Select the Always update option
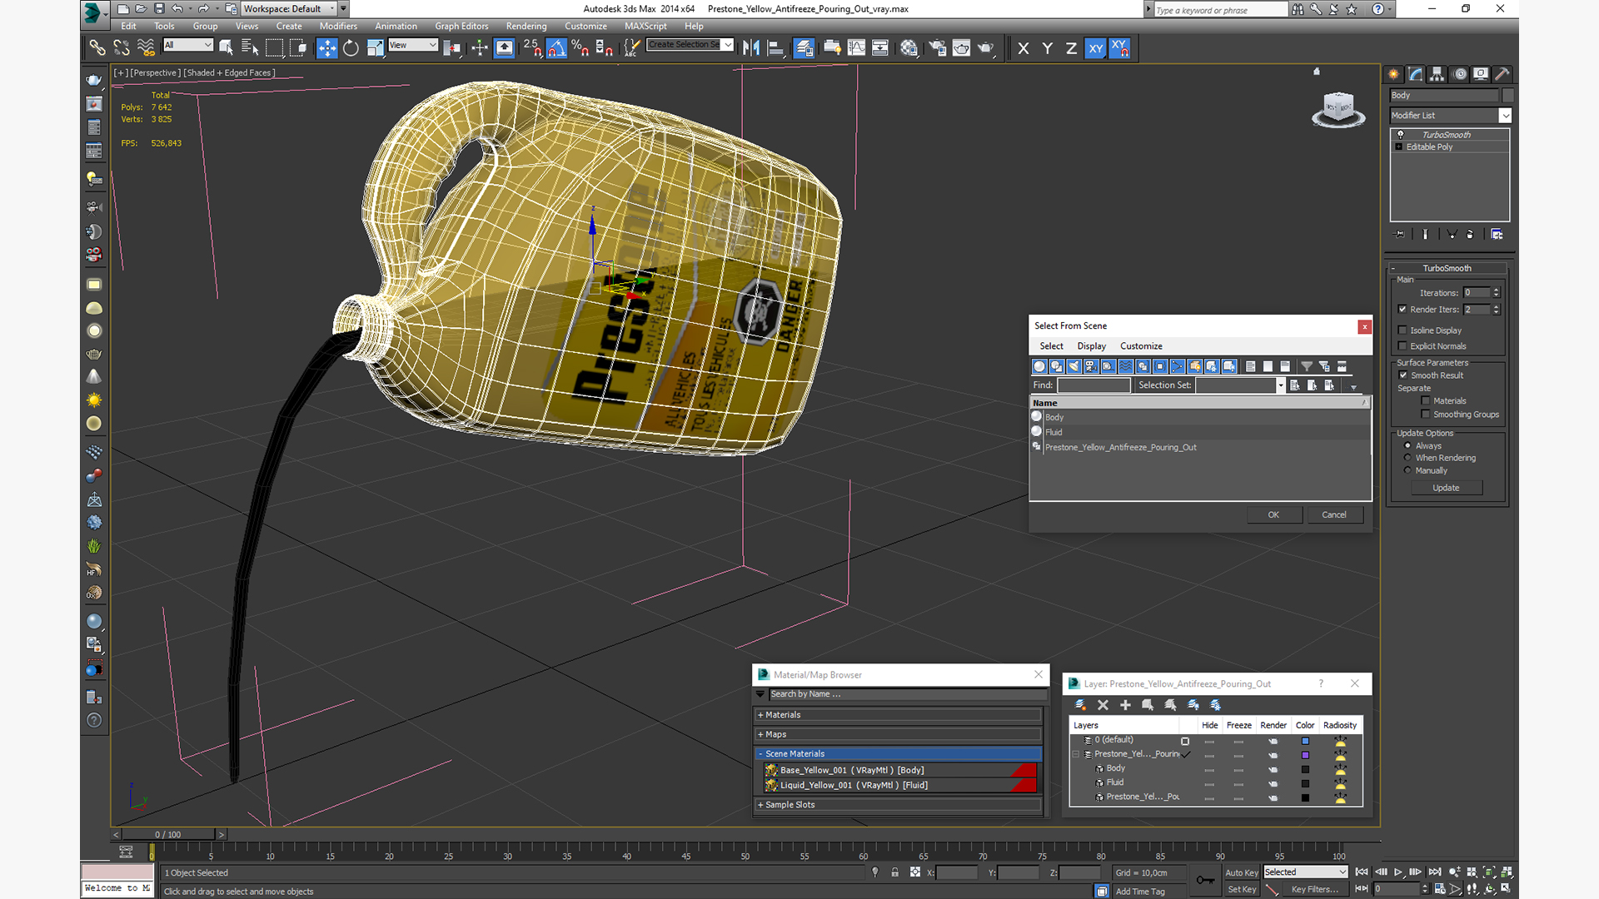The height and width of the screenshot is (899, 1599). point(1408,445)
